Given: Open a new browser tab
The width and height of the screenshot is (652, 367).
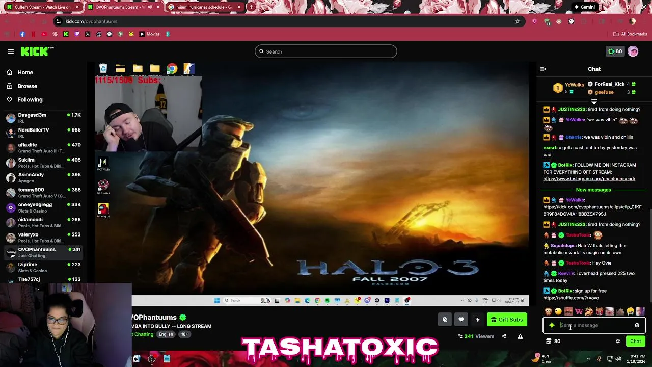Looking at the screenshot, I should tap(252, 7).
